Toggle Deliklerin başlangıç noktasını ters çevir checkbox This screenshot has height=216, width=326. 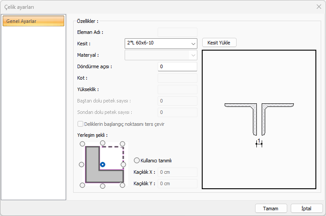pos(81,124)
